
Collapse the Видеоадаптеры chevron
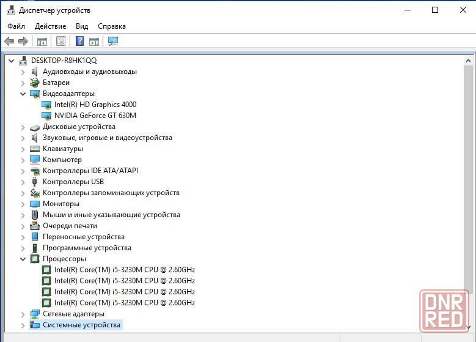click(23, 94)
